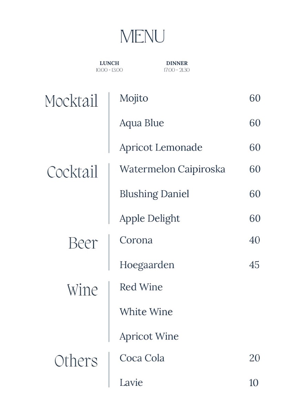Image resolution: width=290 pixels, height=414 pixels.
Task: Pick Apricot Lemonade from the list
Action: pyautogui.click(x=161, y=148)
